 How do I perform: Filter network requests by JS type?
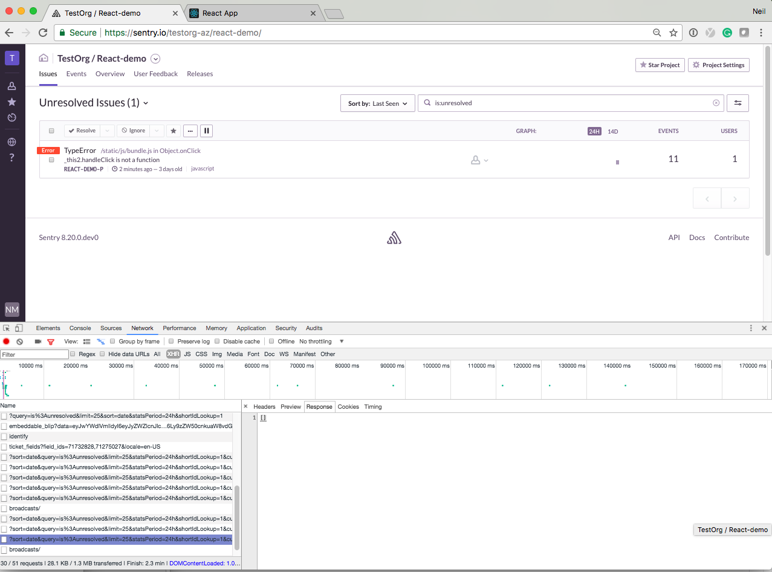(x=187, y=354)
